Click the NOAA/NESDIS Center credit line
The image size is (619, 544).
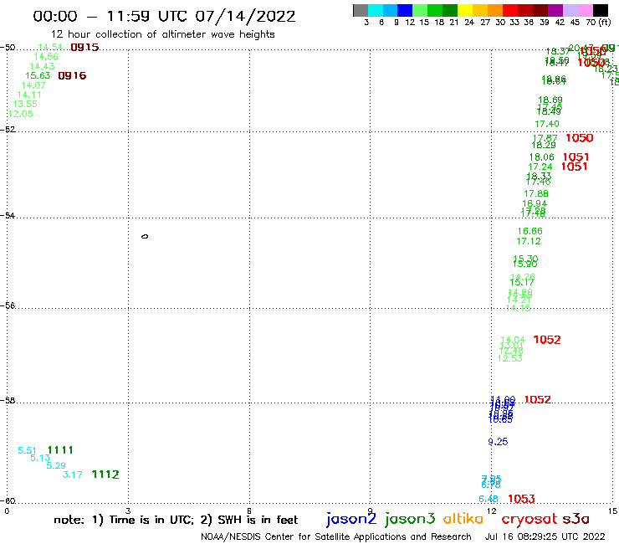pos(336,537)
